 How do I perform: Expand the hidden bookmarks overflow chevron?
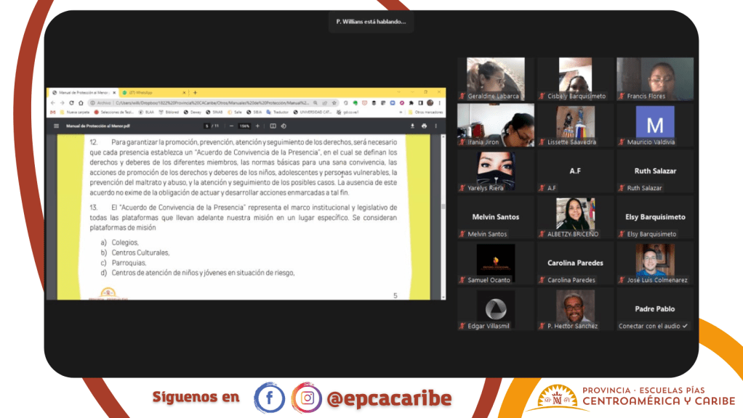click(x=400, y=112)
